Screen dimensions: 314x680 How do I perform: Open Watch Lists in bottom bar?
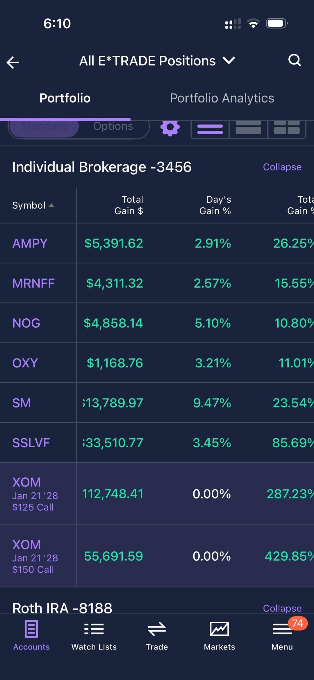(94, 635)
